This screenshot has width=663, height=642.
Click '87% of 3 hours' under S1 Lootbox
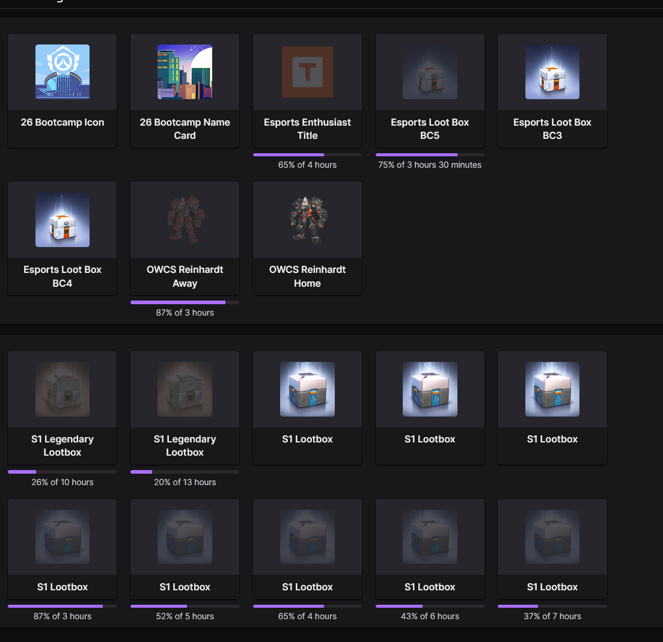tap(62, 616)
